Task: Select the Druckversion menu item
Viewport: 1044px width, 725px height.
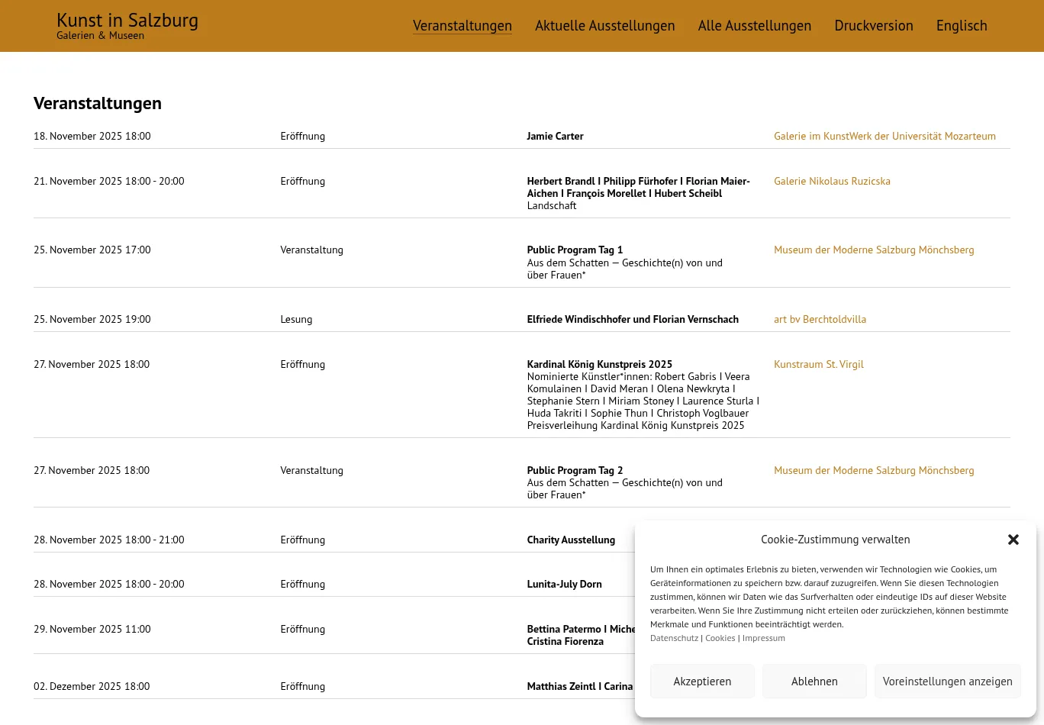Action: (x=873, y=26)
